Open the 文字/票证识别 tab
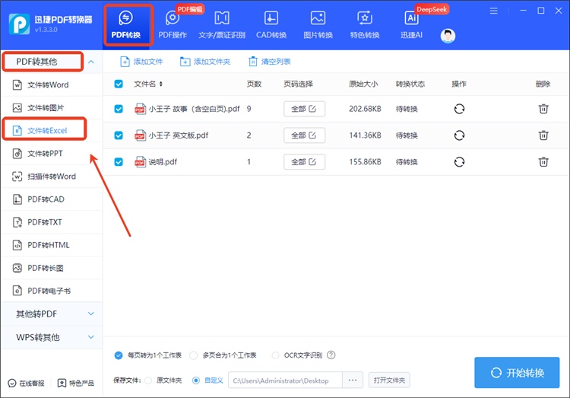The width and height of the screenshot is (570, 398). [x=222, y=25]
